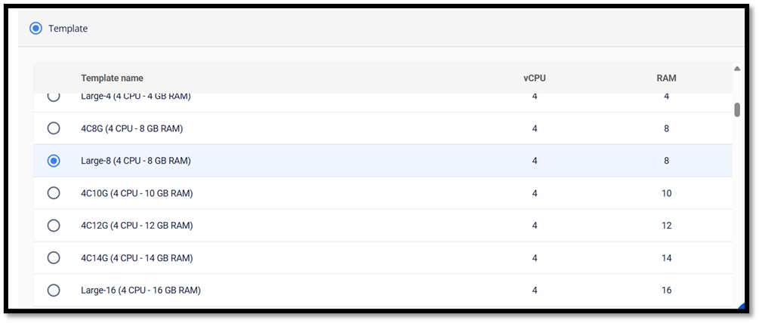Image resolution: width=759 pixels, height=323 pixels.
Task: Click the template list scrollbar thumb
Action: point(737,109)
